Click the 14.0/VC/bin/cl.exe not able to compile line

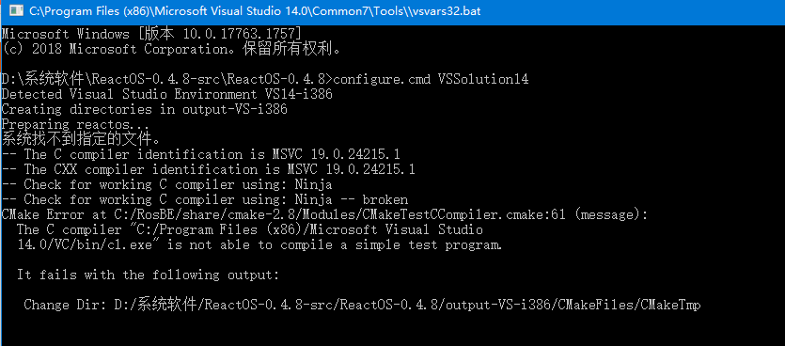259,244
